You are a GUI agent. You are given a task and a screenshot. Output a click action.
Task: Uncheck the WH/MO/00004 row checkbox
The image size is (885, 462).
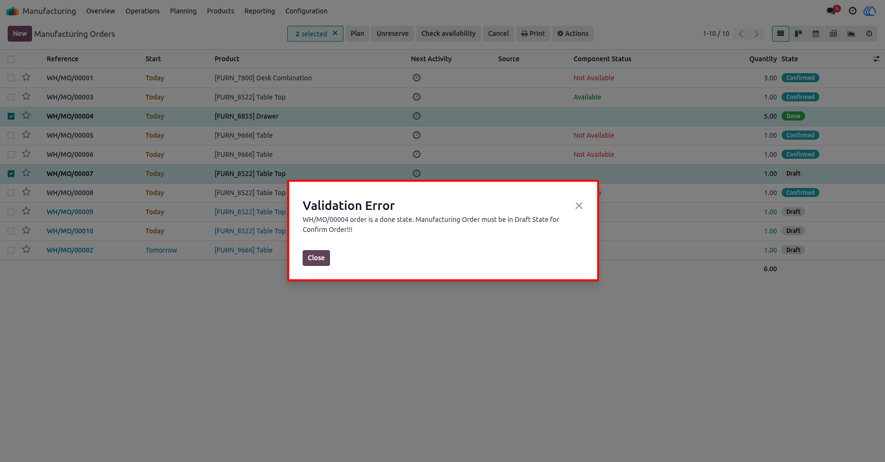pyautogui.click(x=11, y=116)
